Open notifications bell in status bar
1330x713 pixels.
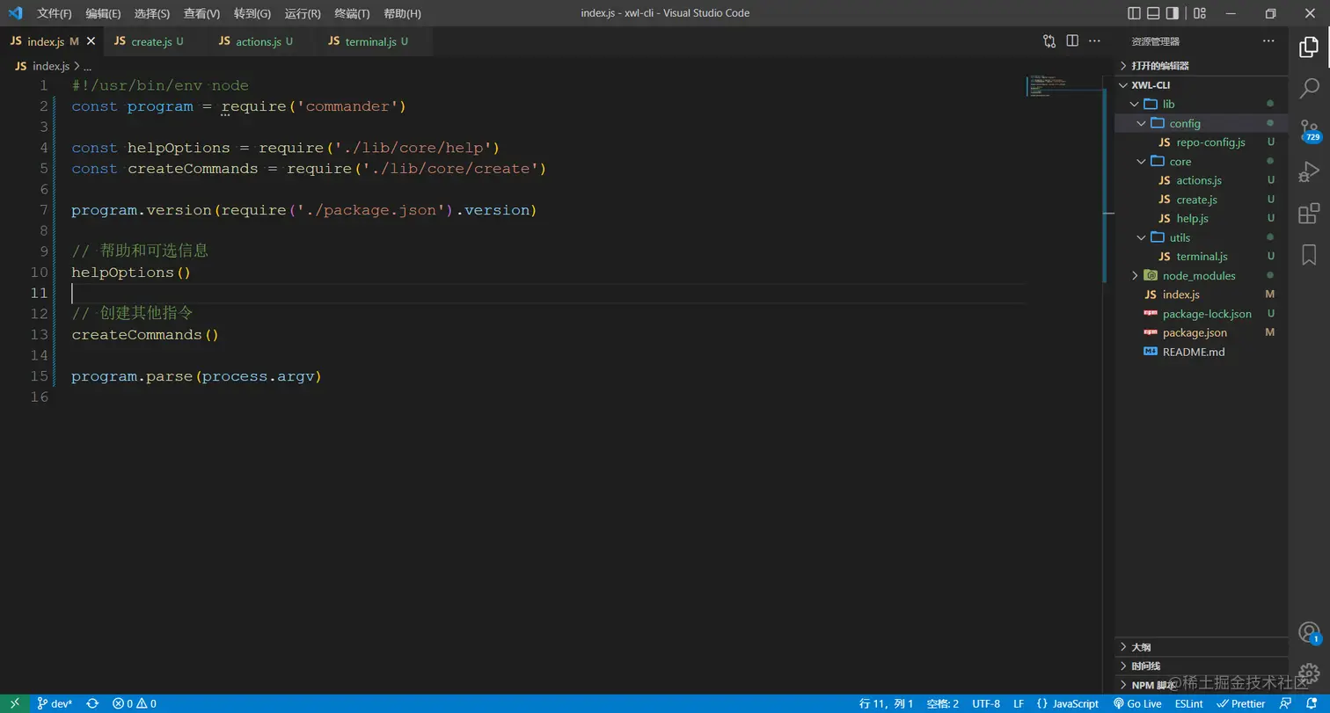(x=1311, y=703)
